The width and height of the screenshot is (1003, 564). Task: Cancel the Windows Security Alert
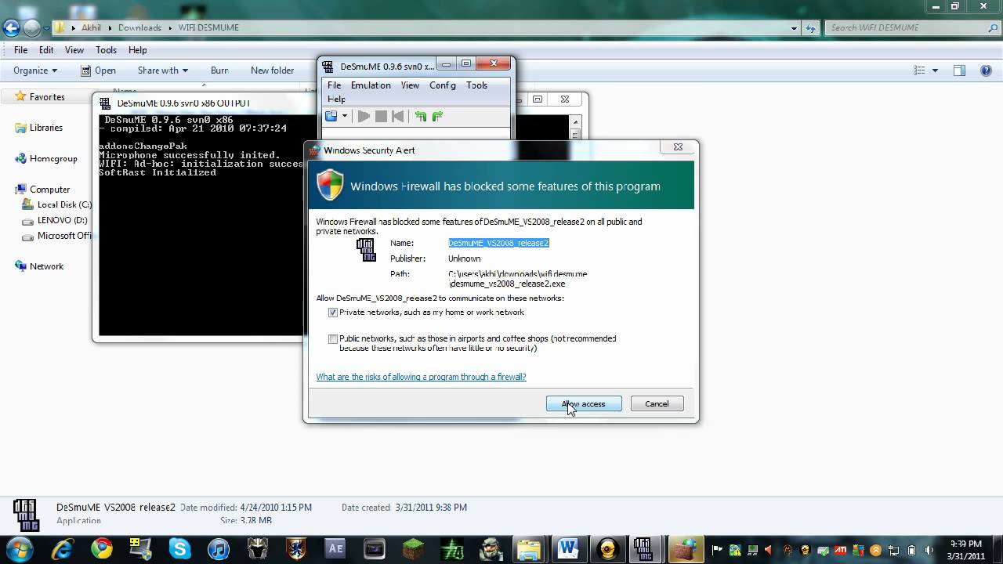click(x=657, y=403)
